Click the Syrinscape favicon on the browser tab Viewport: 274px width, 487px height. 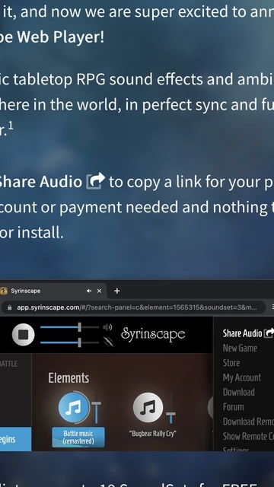3,291
